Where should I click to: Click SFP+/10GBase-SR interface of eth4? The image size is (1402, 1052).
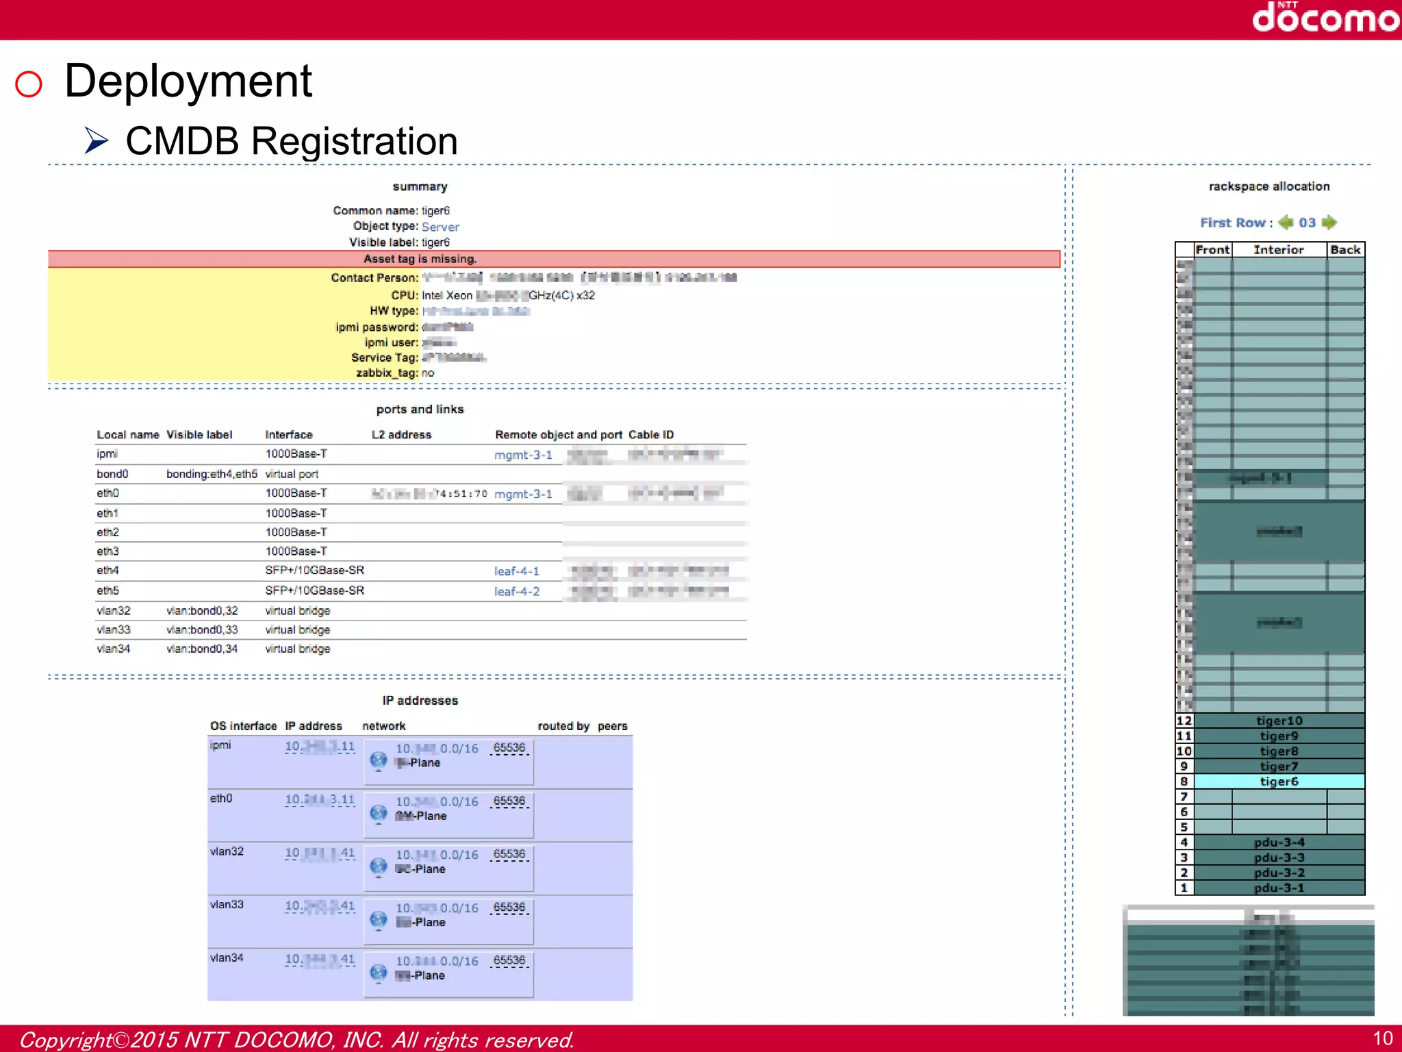[315, 570]
